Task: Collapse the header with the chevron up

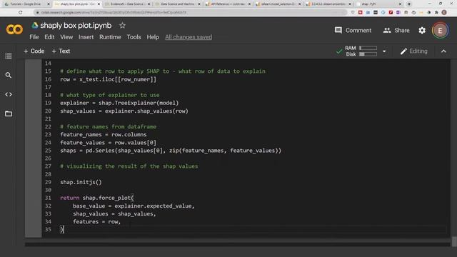Action: point(443,51)
